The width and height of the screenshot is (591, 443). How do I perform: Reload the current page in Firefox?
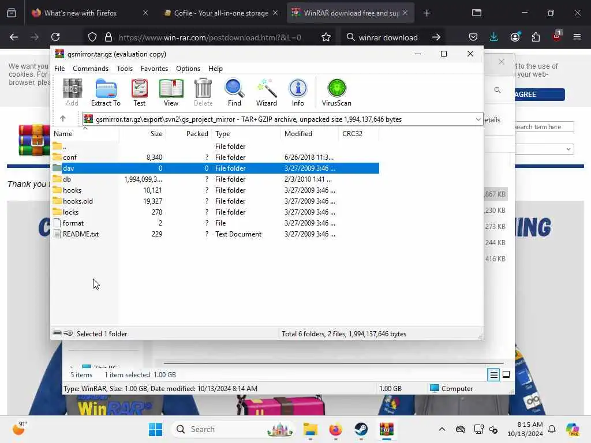click(x=55, y=37)
